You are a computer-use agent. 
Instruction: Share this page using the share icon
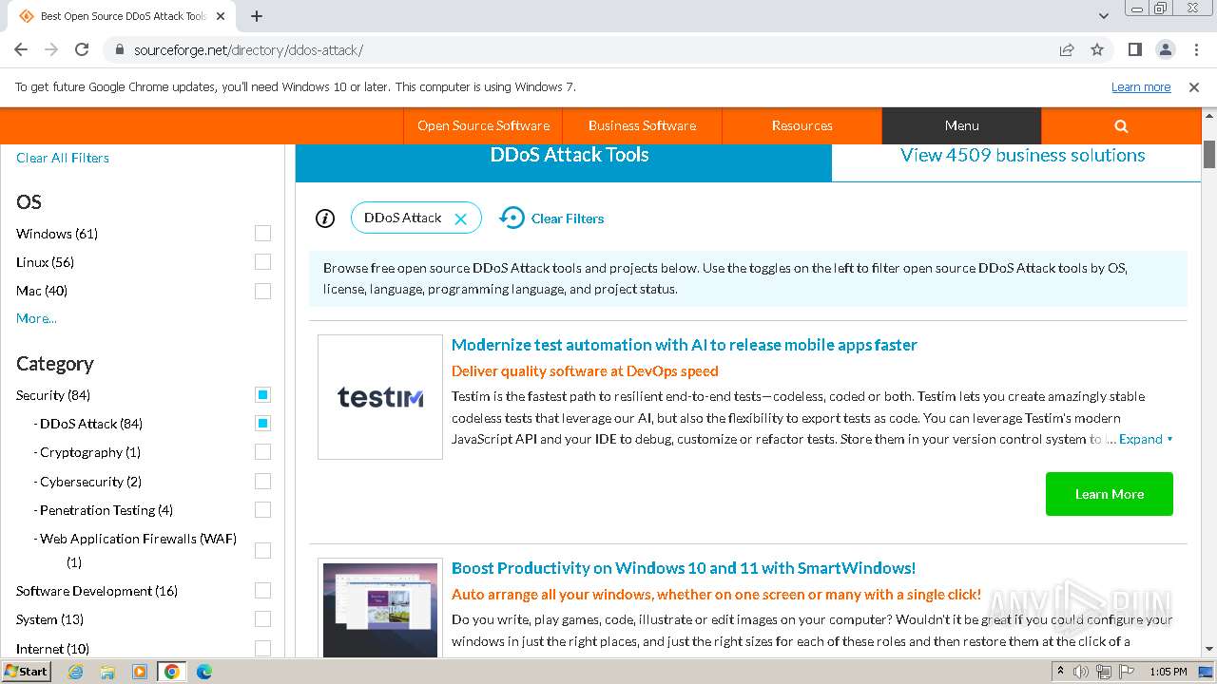coord(1067,49)
